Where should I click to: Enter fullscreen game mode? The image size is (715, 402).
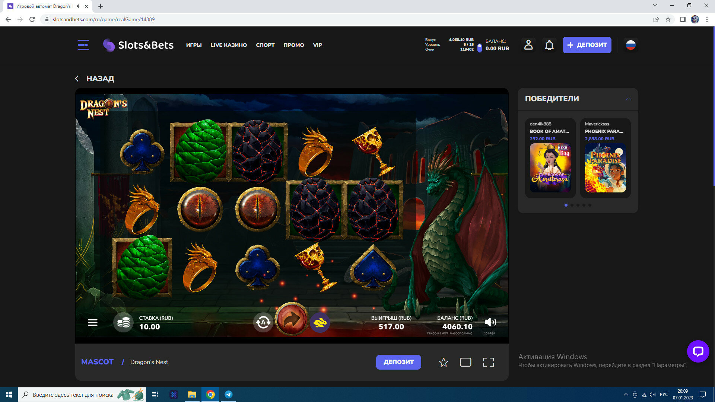(x=488, y=362)
